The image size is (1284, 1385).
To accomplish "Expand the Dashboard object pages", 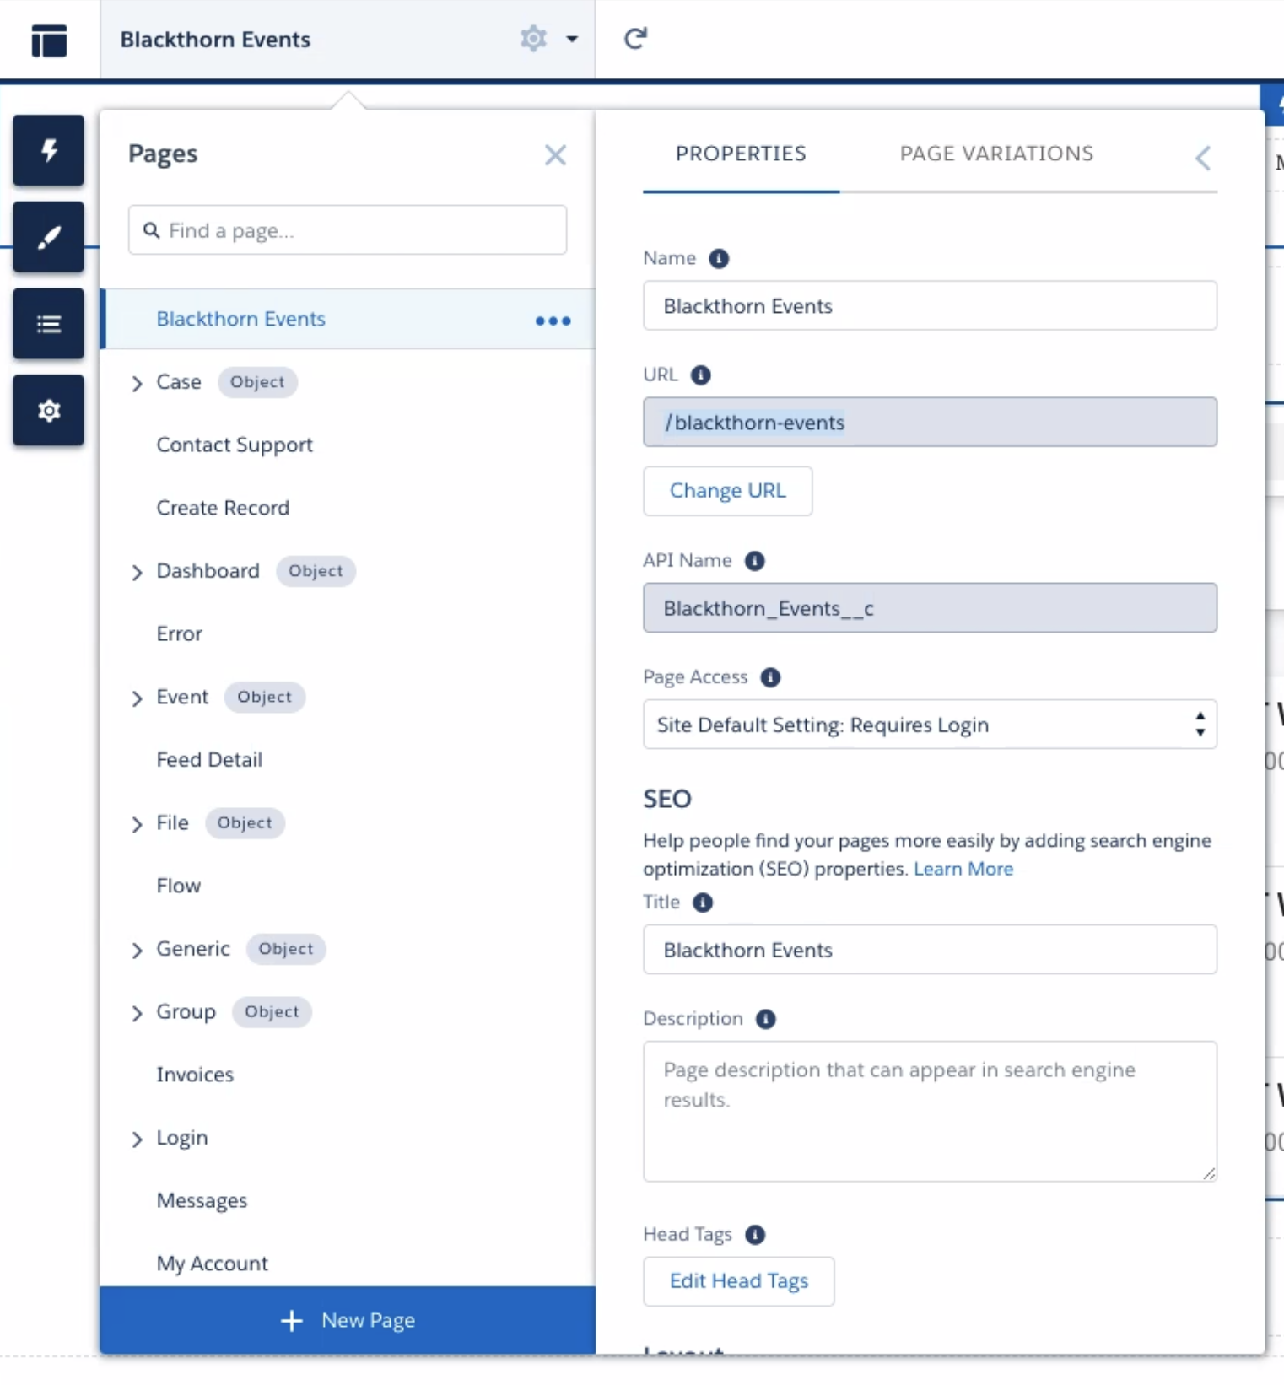I will [x=137, y=573].
